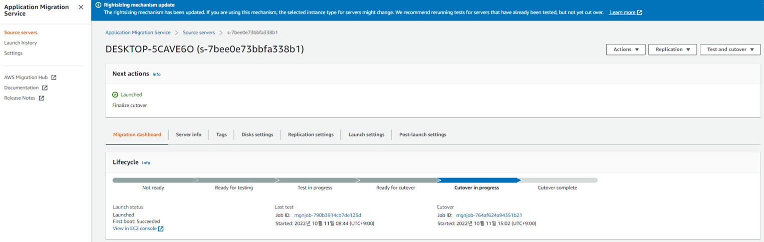Click the First boot: Succeeded text
The height and width of the screenshot is (242, 764).
click(136, 221)
